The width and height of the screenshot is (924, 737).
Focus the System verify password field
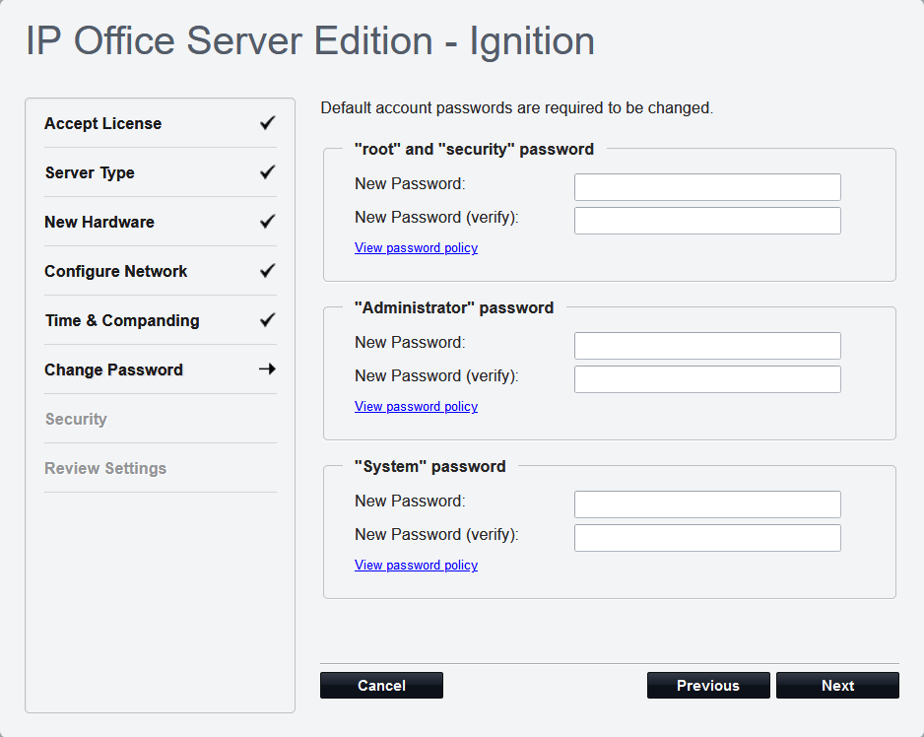click(707, 538)
